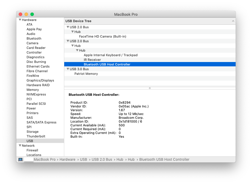Click USB 2.0 Bus in the path bar
Viewport: 252px width, 184px height.
click(x=102, y=160)
